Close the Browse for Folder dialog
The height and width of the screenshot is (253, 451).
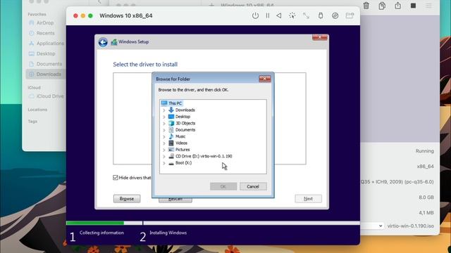pos(265,79)
